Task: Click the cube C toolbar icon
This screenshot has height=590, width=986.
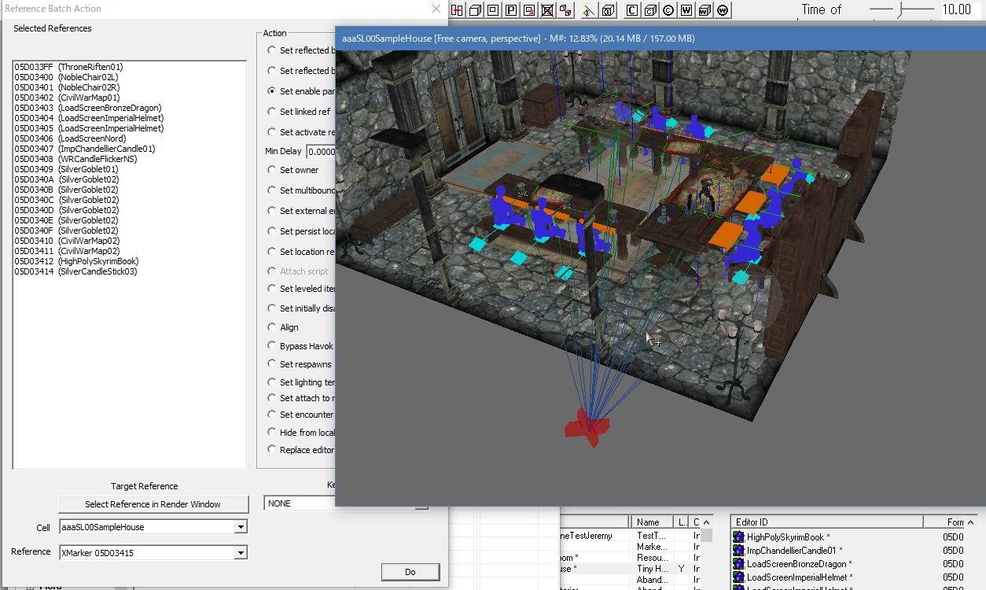Action: coord(650,10)
